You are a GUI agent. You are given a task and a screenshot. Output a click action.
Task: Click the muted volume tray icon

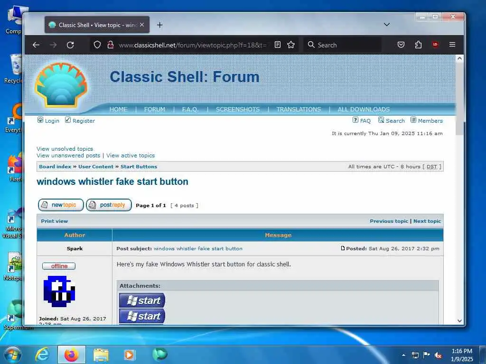coord(438,355)
